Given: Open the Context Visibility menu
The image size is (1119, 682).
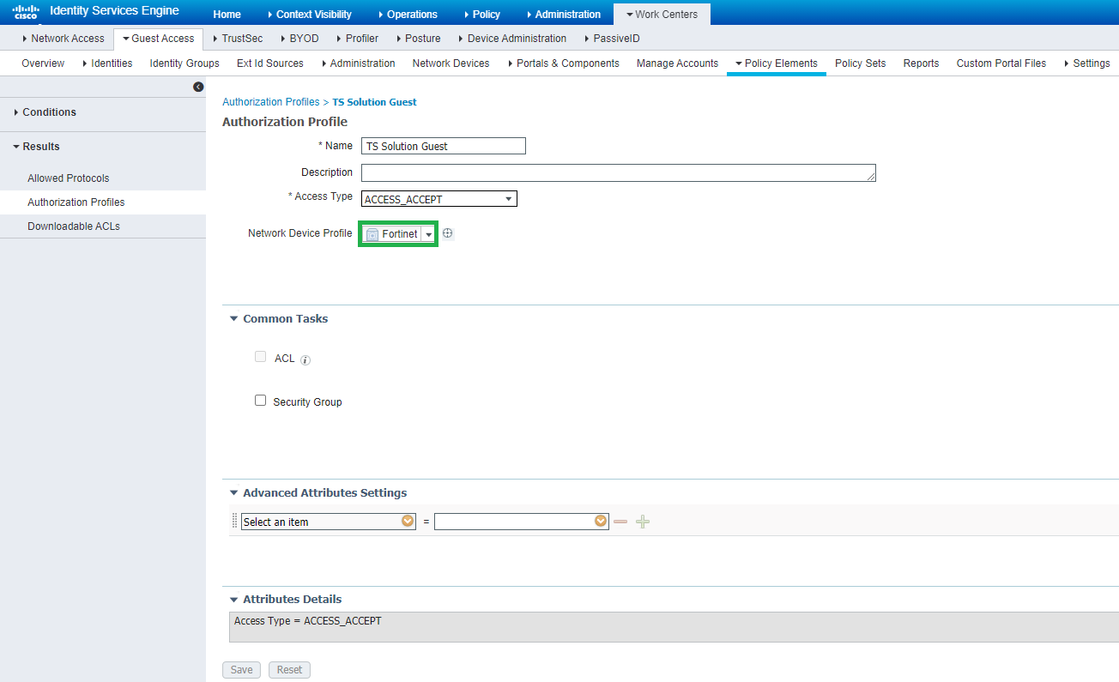Looking at the screenshot, I should tap(310, 15).
